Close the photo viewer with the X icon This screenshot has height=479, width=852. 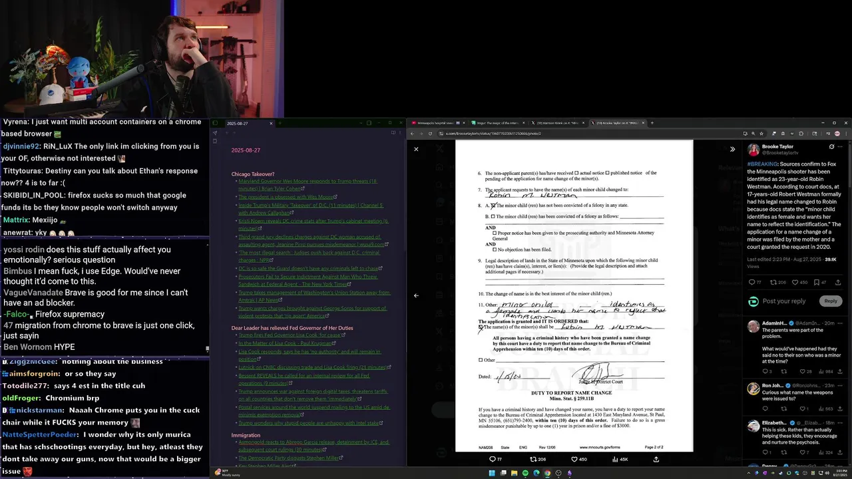click(416, 149)
